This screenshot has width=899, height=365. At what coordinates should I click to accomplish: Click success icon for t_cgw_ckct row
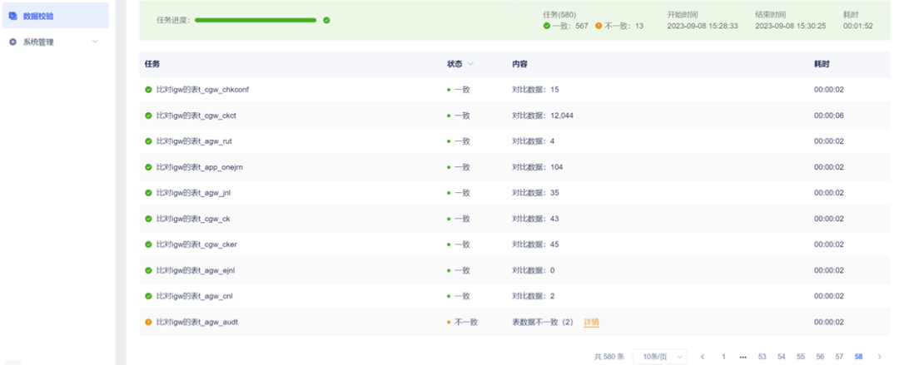coord(148,116)
